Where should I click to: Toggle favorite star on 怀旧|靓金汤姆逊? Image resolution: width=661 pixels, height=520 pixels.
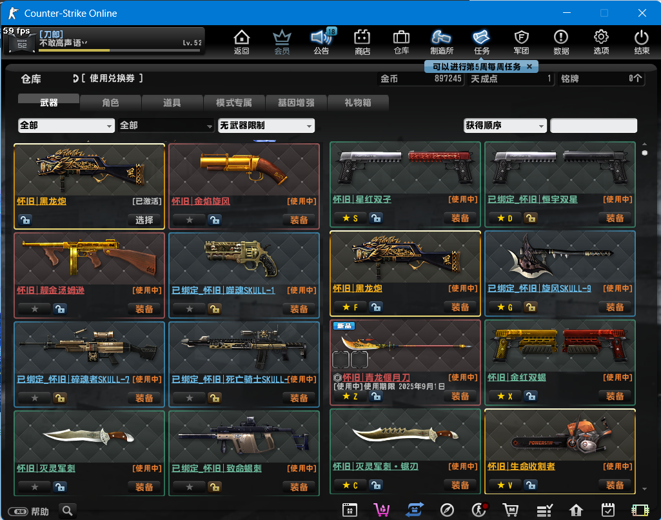click(35, 309)
